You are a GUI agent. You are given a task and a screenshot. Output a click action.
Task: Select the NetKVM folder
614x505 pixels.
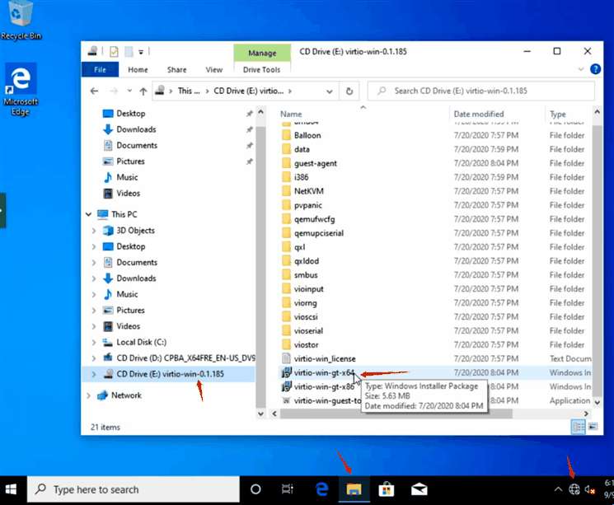[308, 191]
